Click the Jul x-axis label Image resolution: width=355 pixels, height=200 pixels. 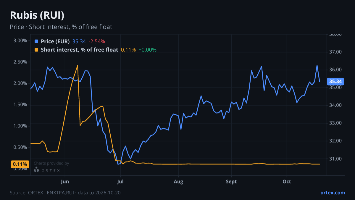pyautogui.click(x=120, y=181)
